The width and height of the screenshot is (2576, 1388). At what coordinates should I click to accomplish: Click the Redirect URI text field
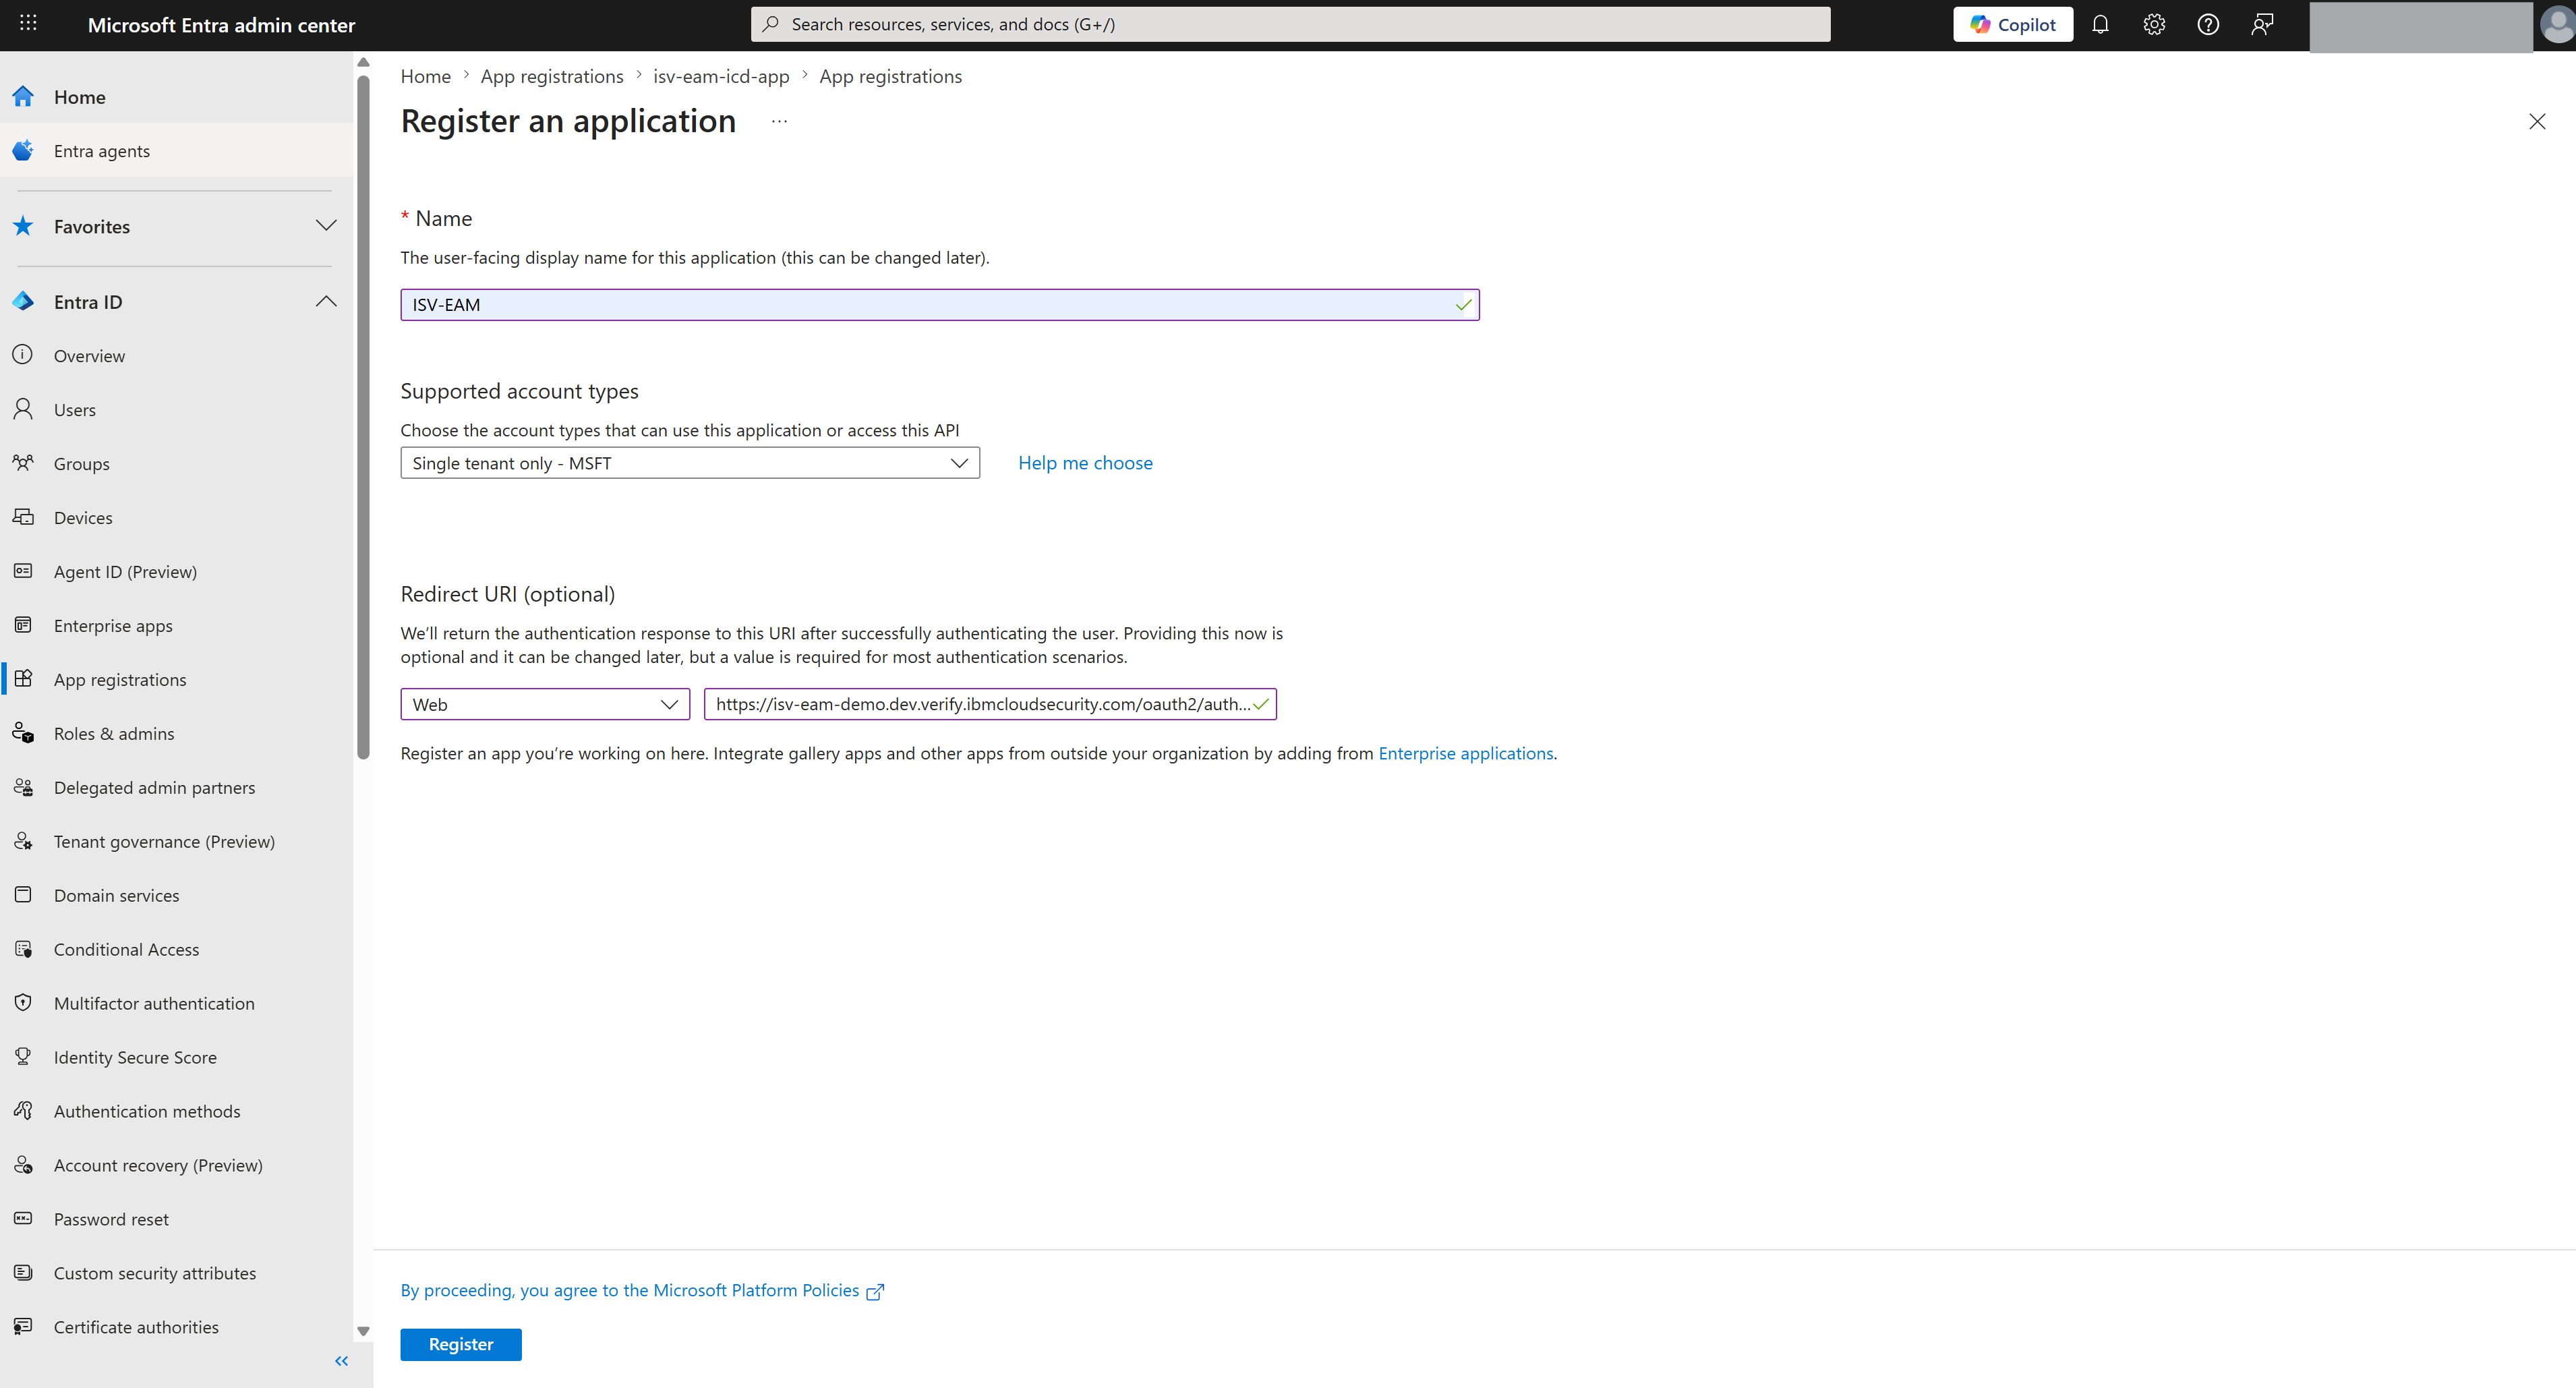tap(990, 704)
